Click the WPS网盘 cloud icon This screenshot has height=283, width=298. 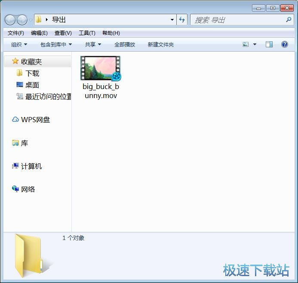(15, 120)
